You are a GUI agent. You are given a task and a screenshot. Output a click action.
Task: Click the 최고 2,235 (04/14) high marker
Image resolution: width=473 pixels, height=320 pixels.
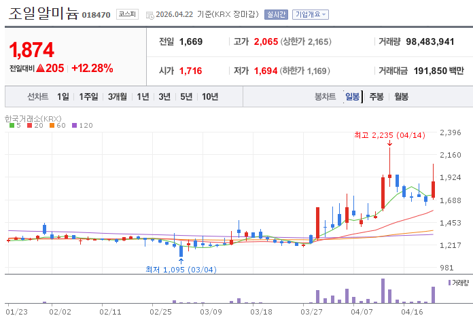389,135
